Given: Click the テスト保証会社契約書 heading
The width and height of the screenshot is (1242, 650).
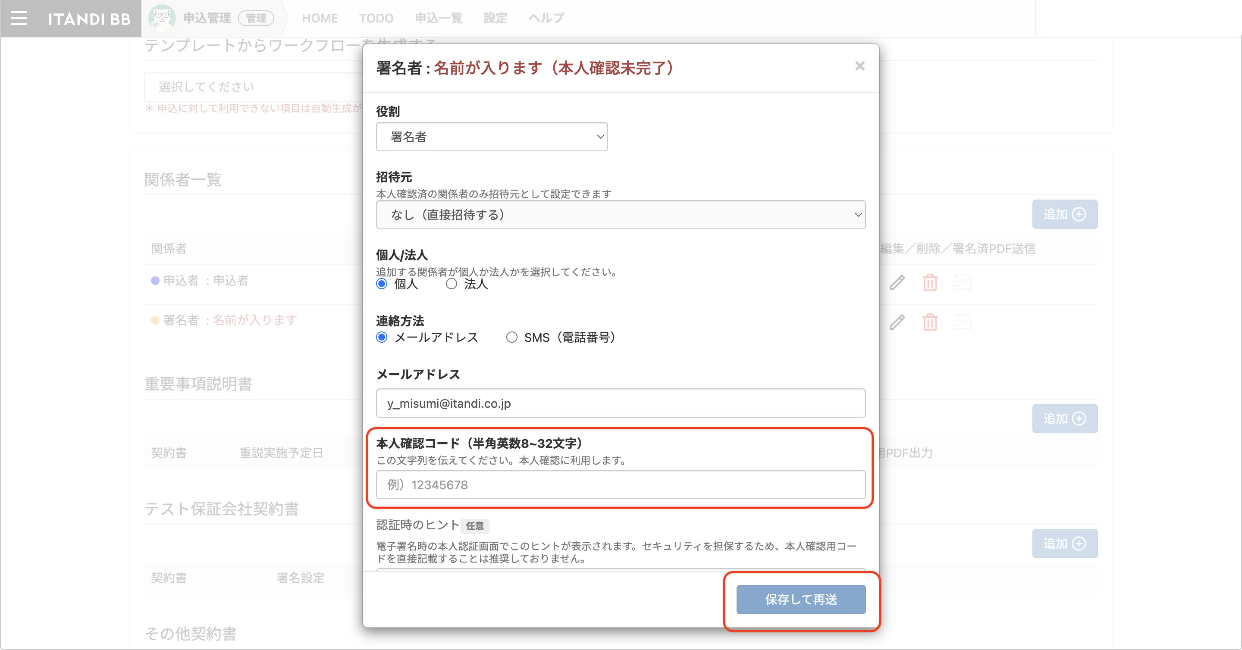Looking at the screenshot, I should 221,509.
